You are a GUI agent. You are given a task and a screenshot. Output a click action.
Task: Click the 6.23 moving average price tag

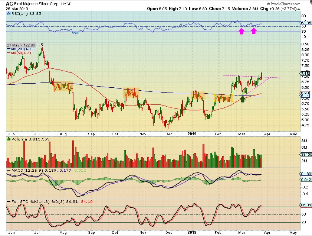click(305, 93)
